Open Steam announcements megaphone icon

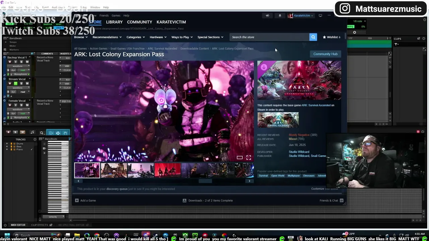click(267, 15)
